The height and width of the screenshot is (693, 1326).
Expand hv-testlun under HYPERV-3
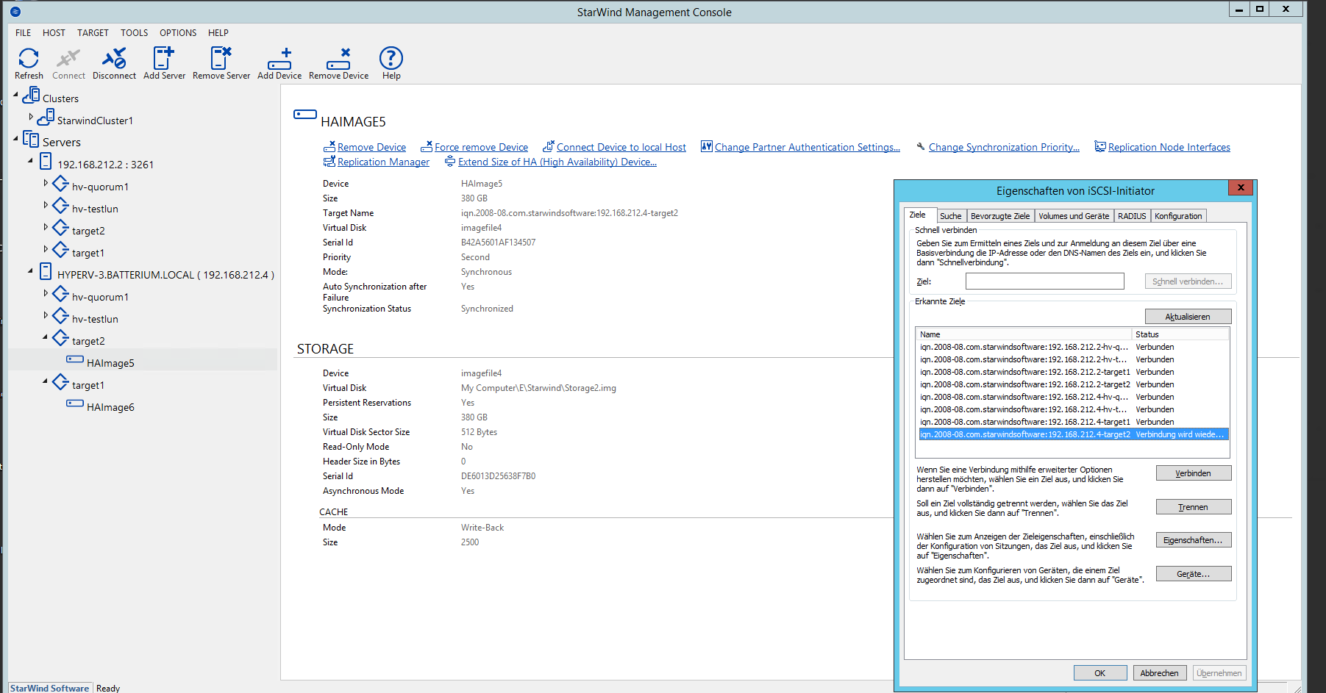pyautogui.click(x=46, y=315)
